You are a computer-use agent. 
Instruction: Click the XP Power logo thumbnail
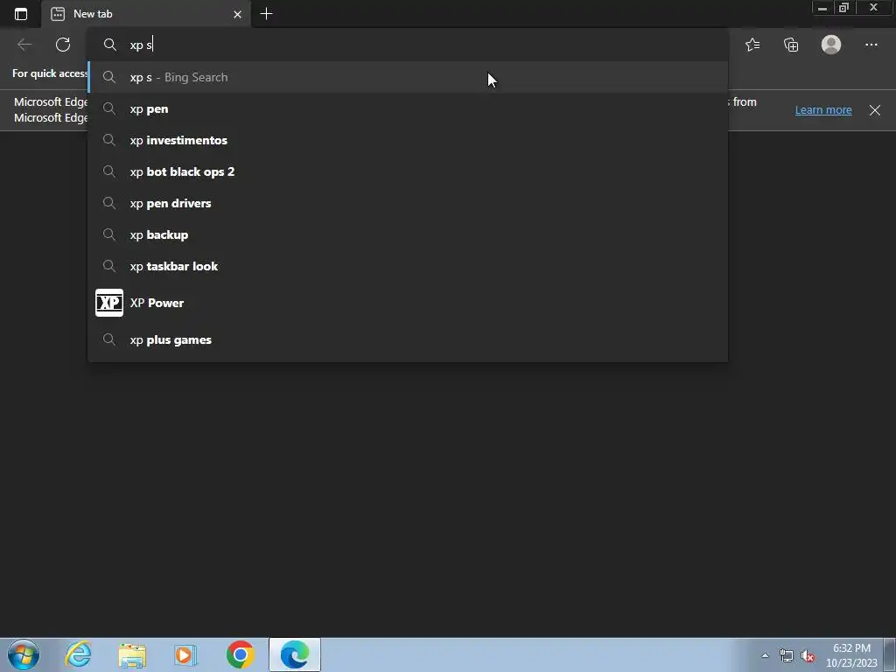pyautogui.click(x=109, y=303)
